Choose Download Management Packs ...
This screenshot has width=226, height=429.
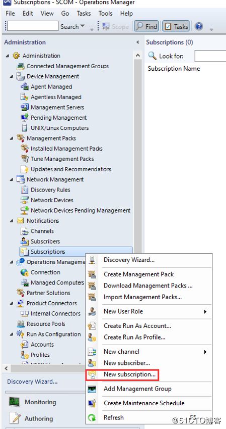(x=149, y=285)
